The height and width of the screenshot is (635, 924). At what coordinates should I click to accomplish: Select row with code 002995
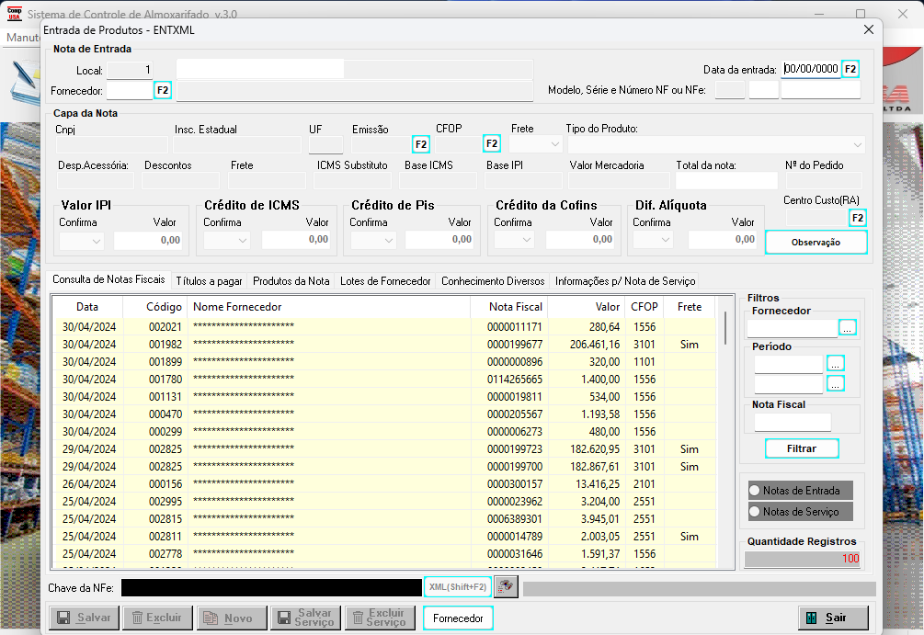tap(384, 502)
